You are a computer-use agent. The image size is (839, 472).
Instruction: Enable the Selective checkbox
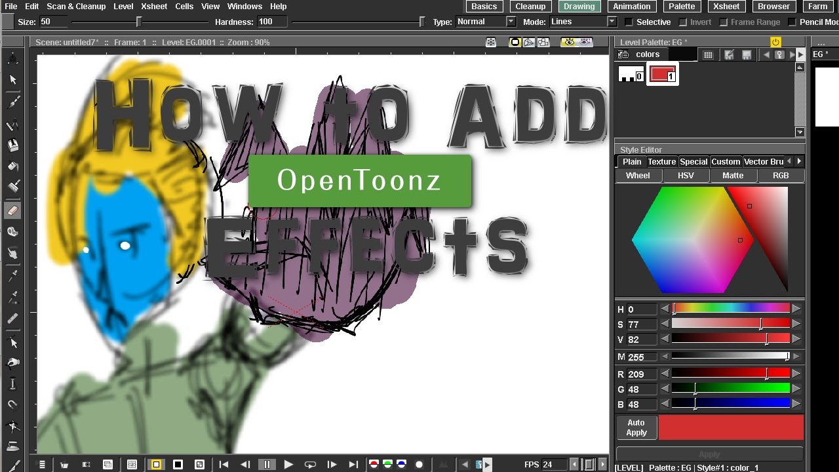tap(629, 22)
